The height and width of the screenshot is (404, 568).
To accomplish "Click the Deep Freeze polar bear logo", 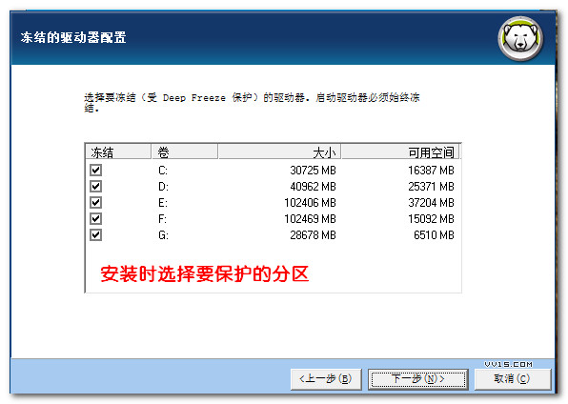I will (x=520, y=38).
